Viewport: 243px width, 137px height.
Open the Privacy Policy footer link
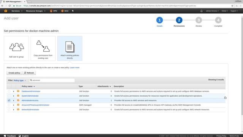coord(221,136)
